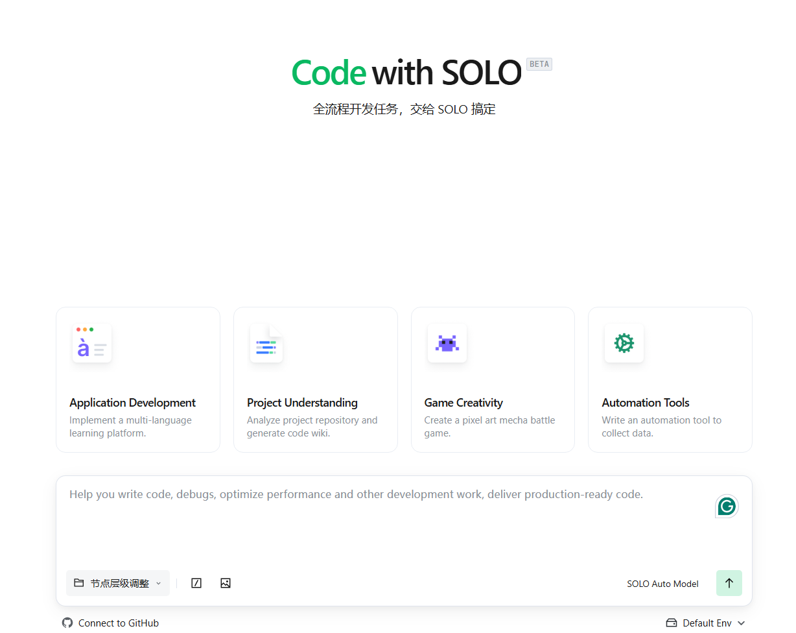This screenshot has height=633, width=796.
Task: Click 'Analyze project repository and generate code wiki.'
Action: [x=312, y=427]
